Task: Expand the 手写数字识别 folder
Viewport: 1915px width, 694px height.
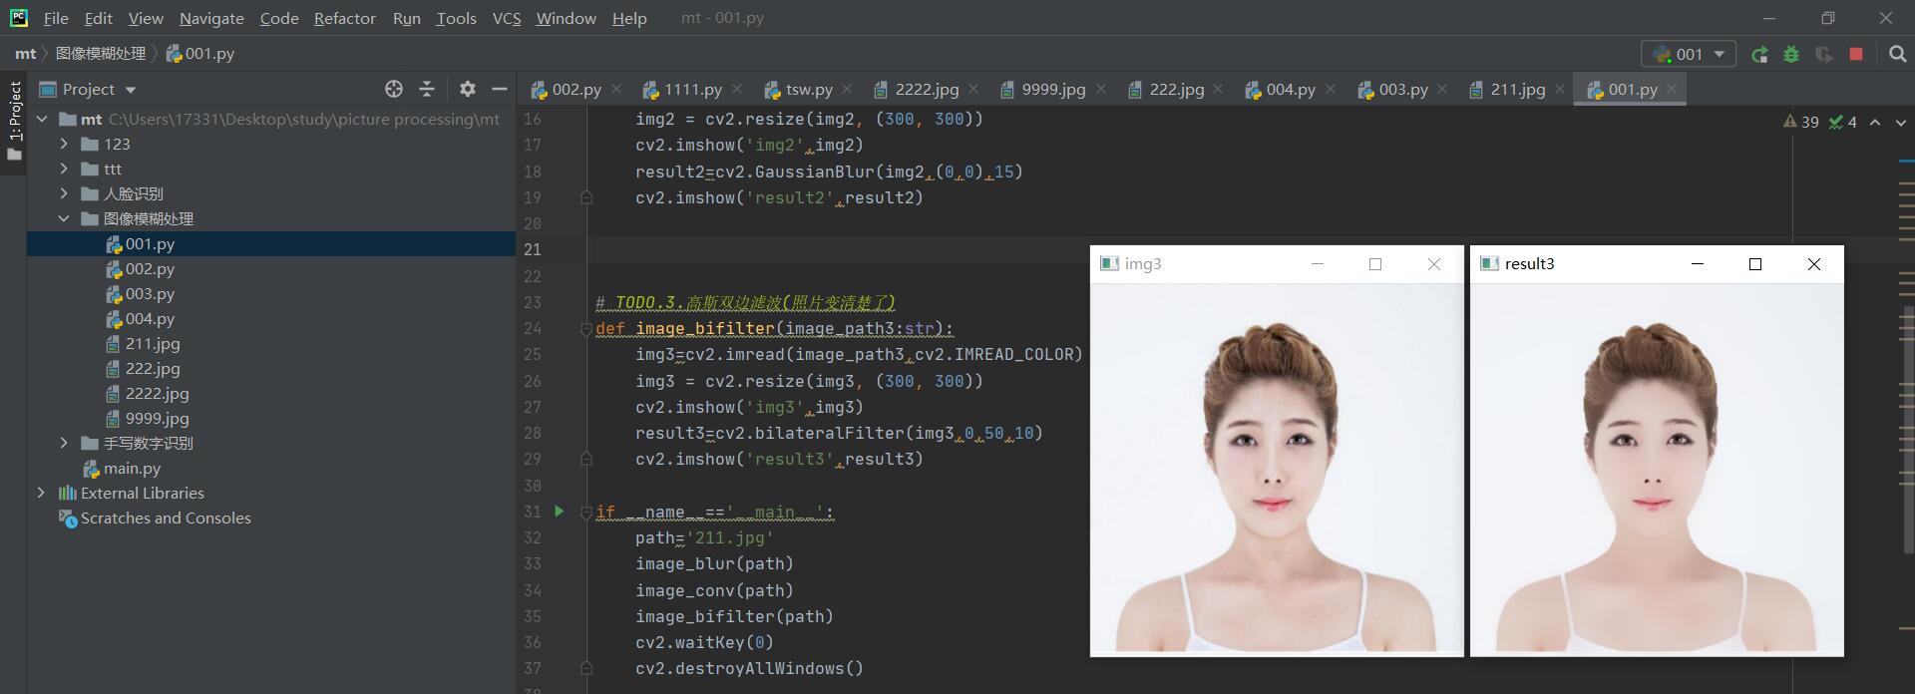Action: 64,443
